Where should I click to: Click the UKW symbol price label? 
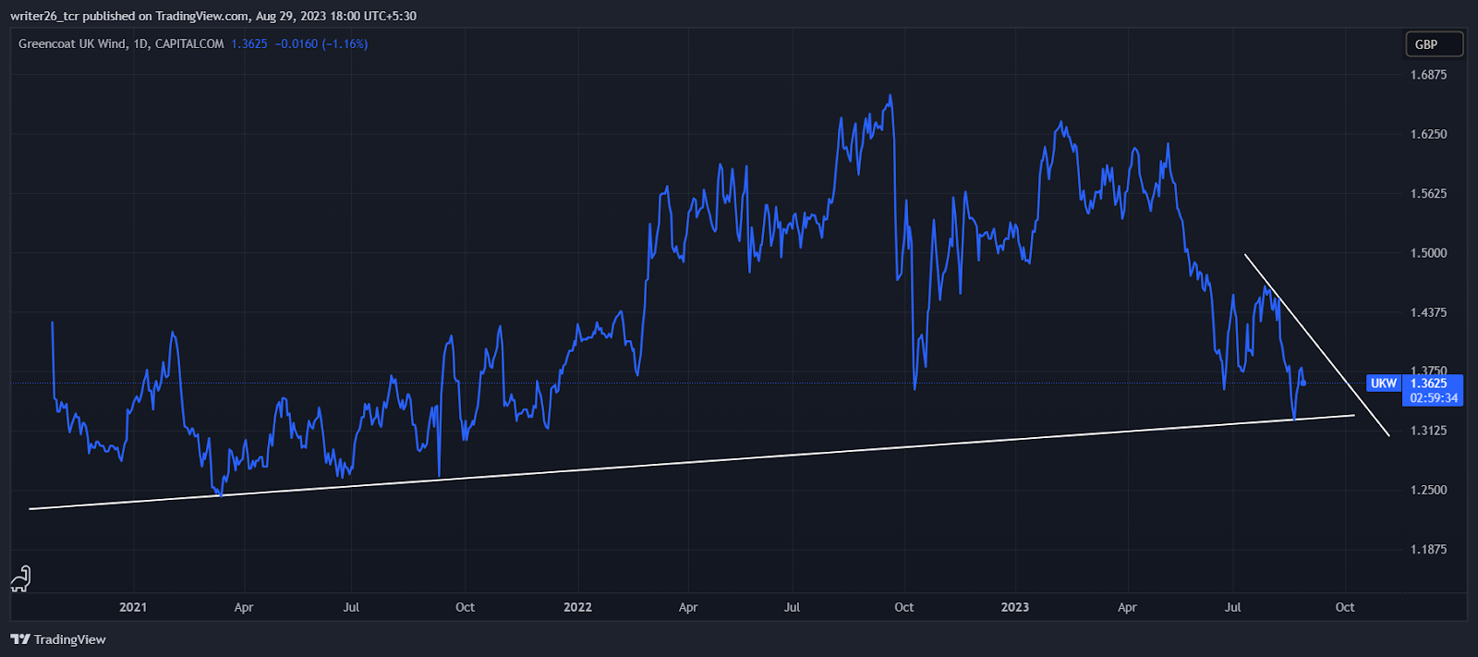coord(1383,383)
